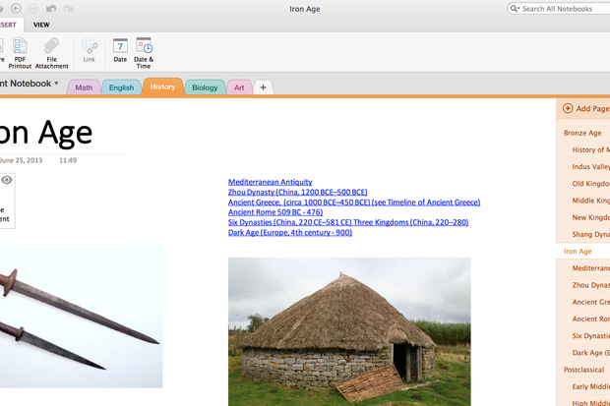The height and width of the screenshot is (406, 610).
Task: Open the Postclassical page
Action: coord(584,370)
